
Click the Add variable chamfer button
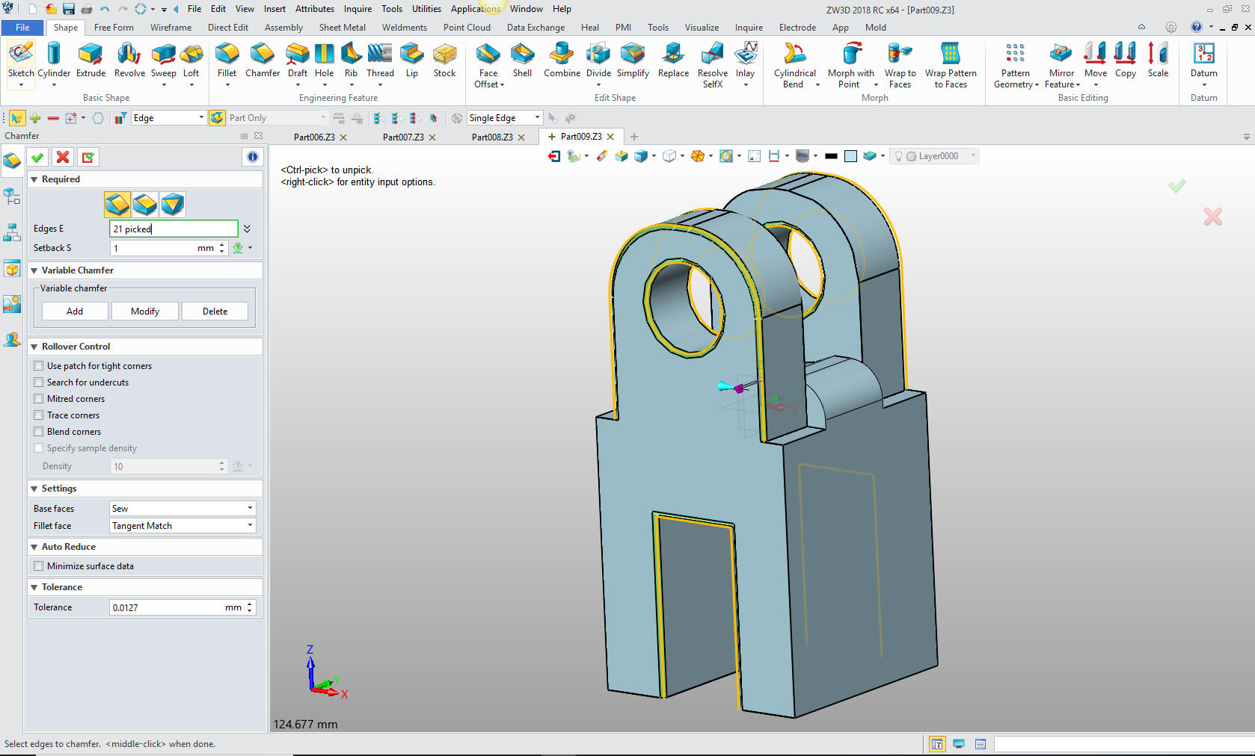(x=75, y=312)
